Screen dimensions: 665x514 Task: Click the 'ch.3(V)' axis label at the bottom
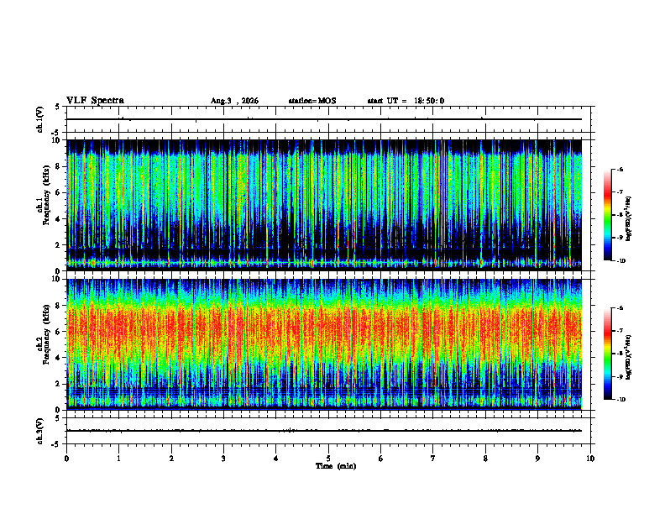tap(40, 432)
